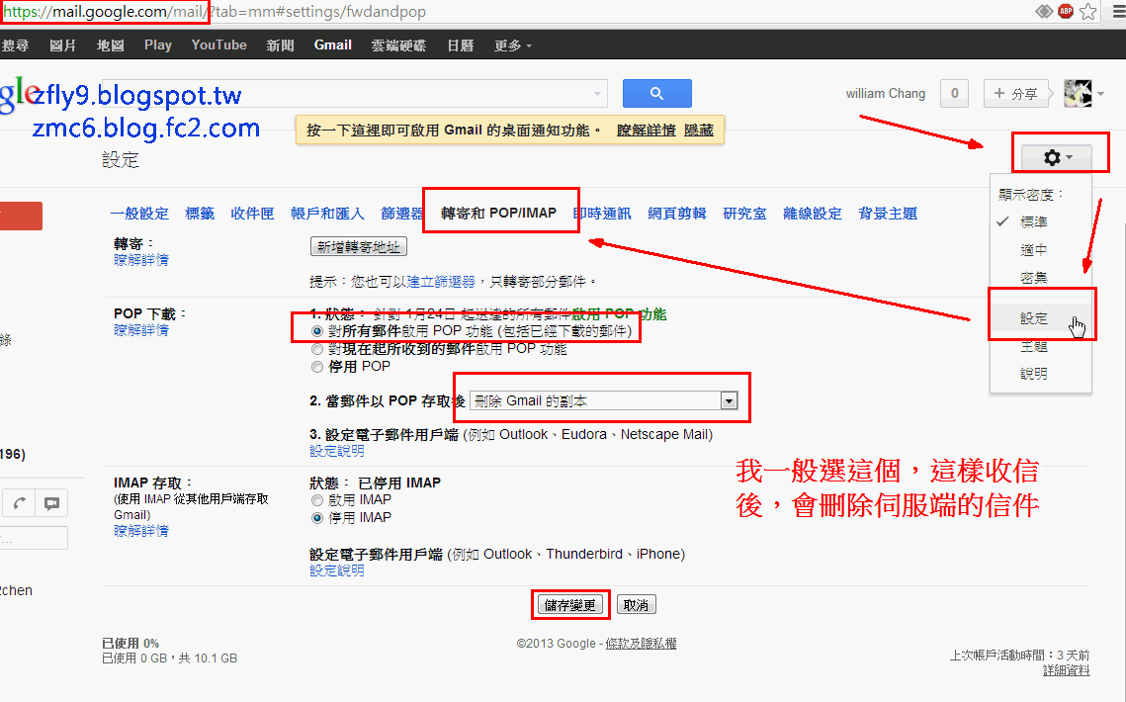Click the 新增轉寄地址 button
This screenshot has height=702, width=1126.
click(359, 246)
